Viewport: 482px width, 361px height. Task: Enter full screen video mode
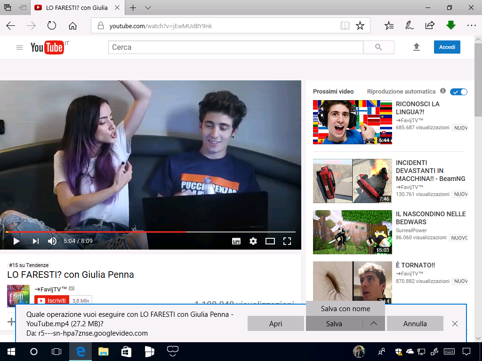[287, 241]
